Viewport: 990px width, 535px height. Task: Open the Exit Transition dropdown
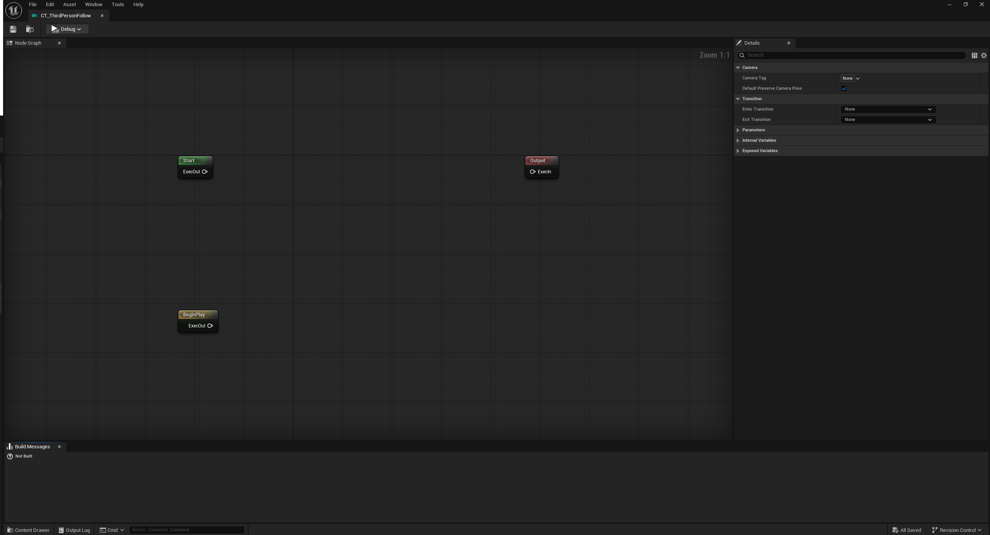(x=888, y=120)
